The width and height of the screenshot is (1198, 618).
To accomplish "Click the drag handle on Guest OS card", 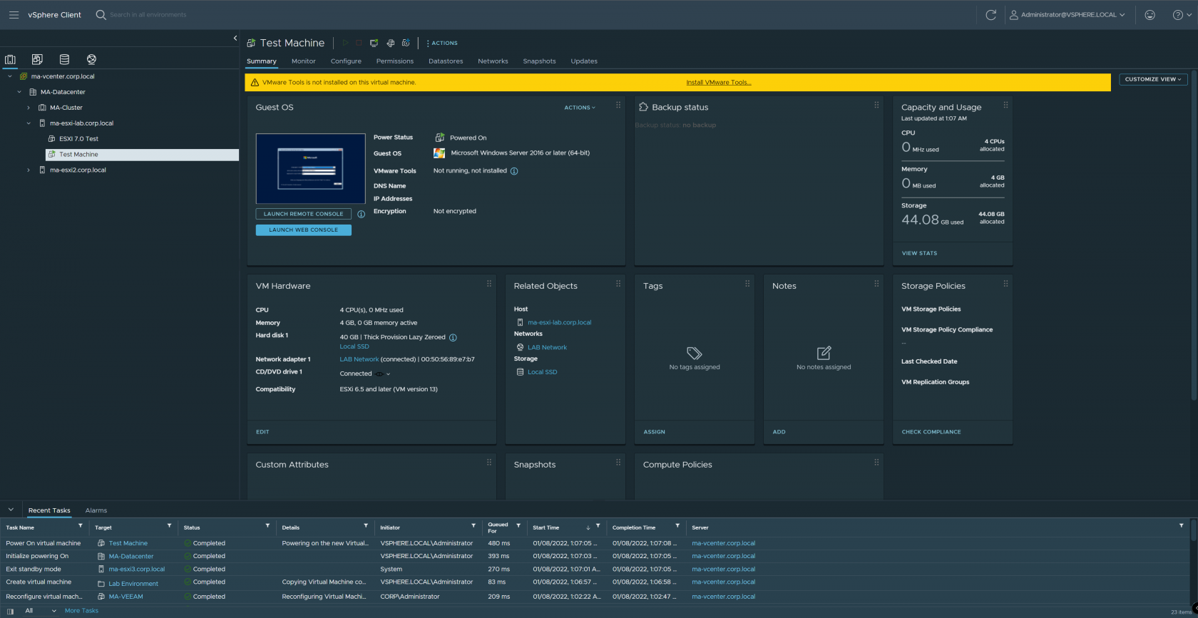I will point(618,105).
